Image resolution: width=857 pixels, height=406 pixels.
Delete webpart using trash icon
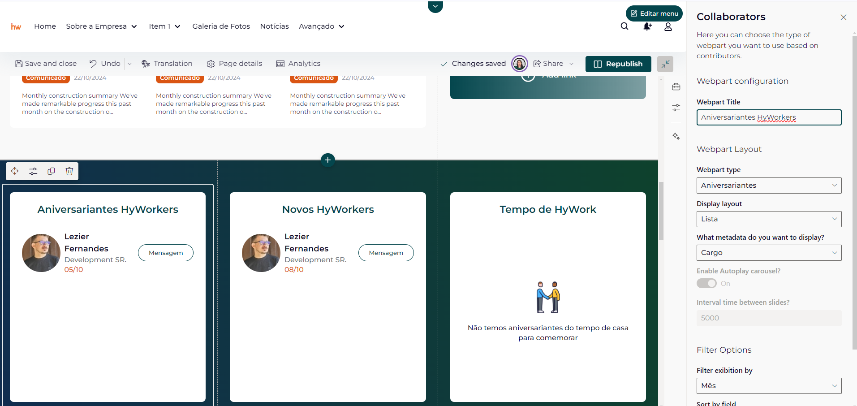click(x=69, y=171)
